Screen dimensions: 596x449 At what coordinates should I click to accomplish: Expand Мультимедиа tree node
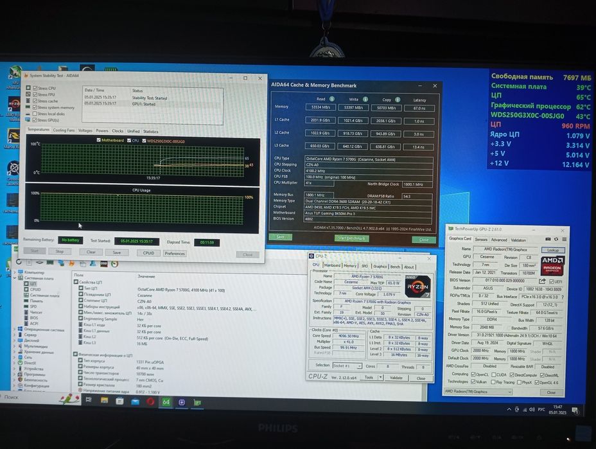[15, 346]
